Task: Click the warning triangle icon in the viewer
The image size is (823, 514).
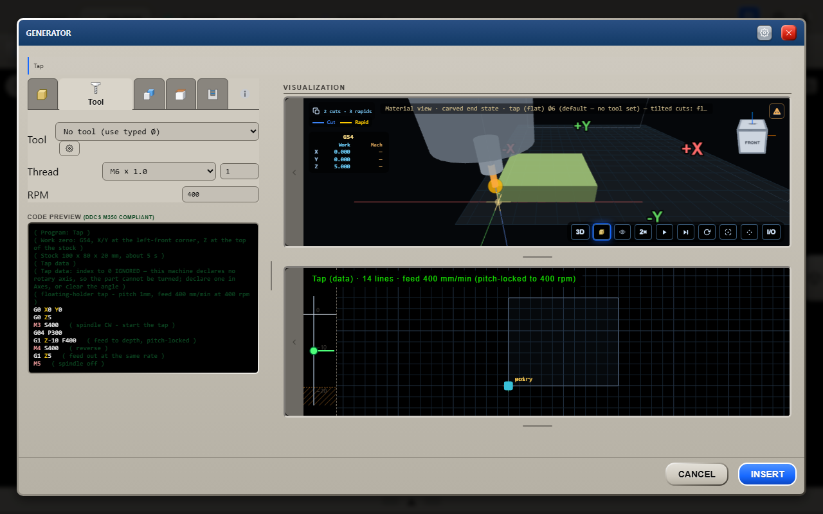Action: pos(777,111)
